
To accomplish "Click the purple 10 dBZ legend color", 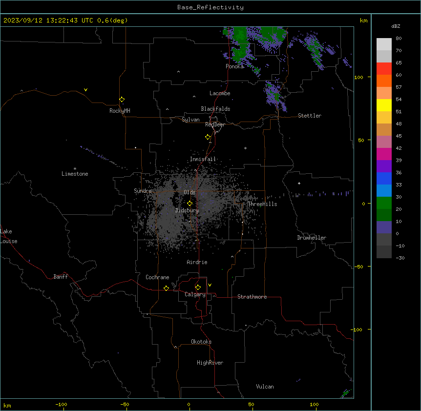I will [384, 227].
